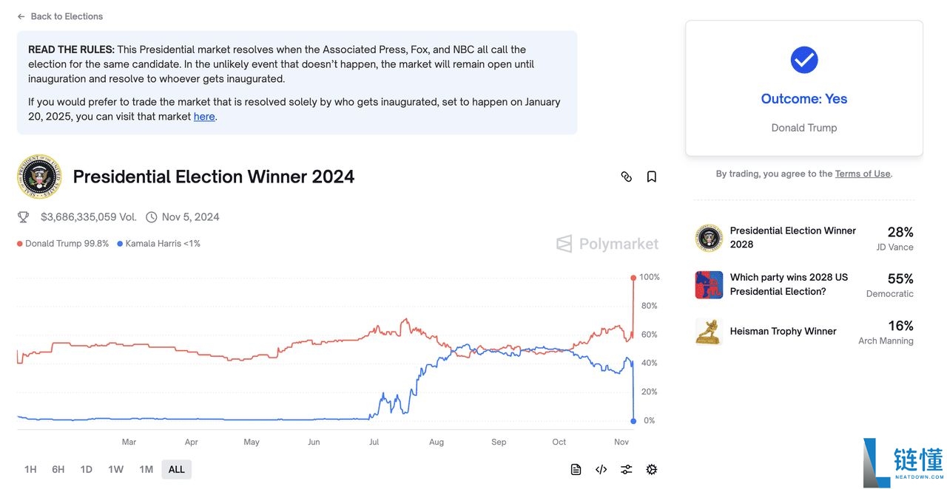
Task: Click the Heisman Trophy Winner thumbnail
Action: pos(708,332)
